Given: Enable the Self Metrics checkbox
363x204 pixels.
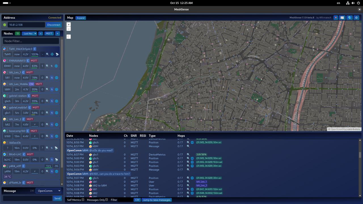Looking at the screenshot, I should (83, 200).
